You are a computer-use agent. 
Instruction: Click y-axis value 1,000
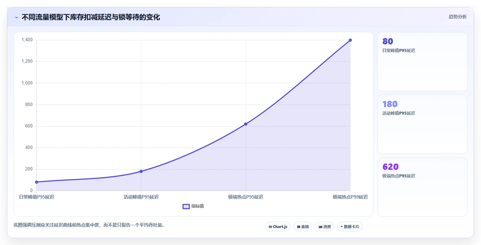[27, 83]
